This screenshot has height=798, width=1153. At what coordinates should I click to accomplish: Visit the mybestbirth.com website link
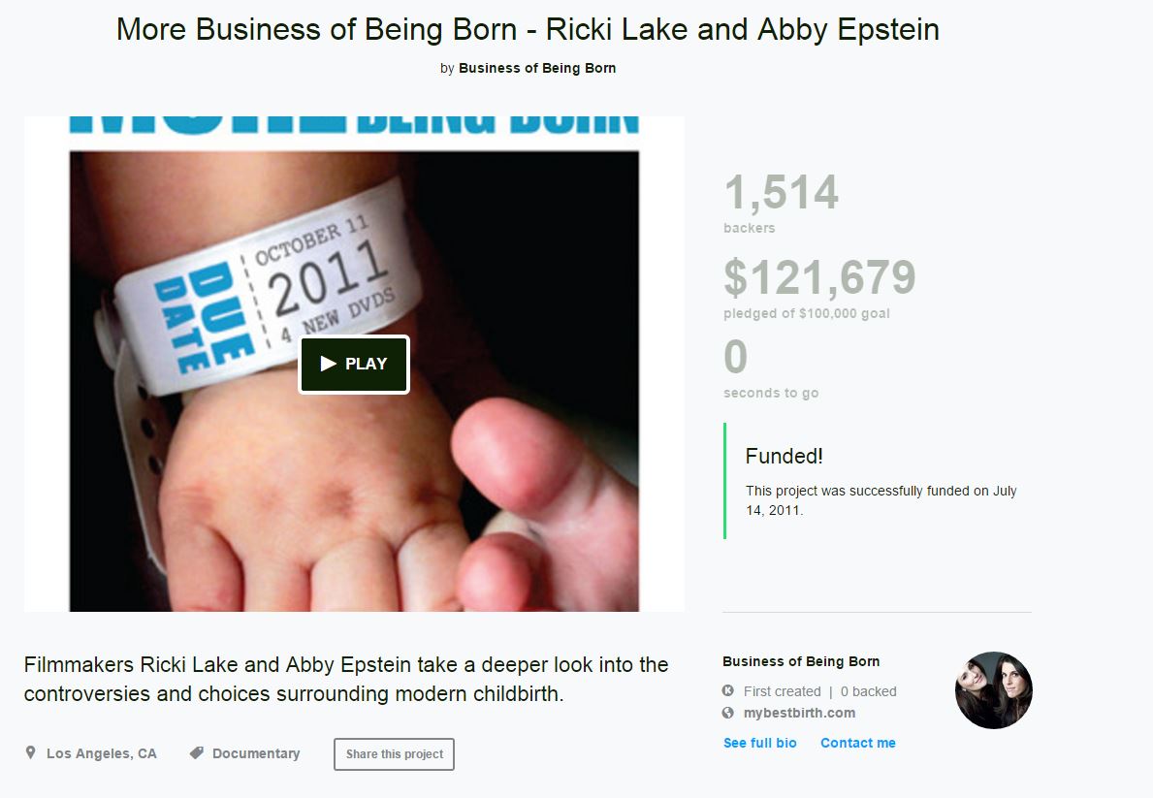[x=799, y=713]
